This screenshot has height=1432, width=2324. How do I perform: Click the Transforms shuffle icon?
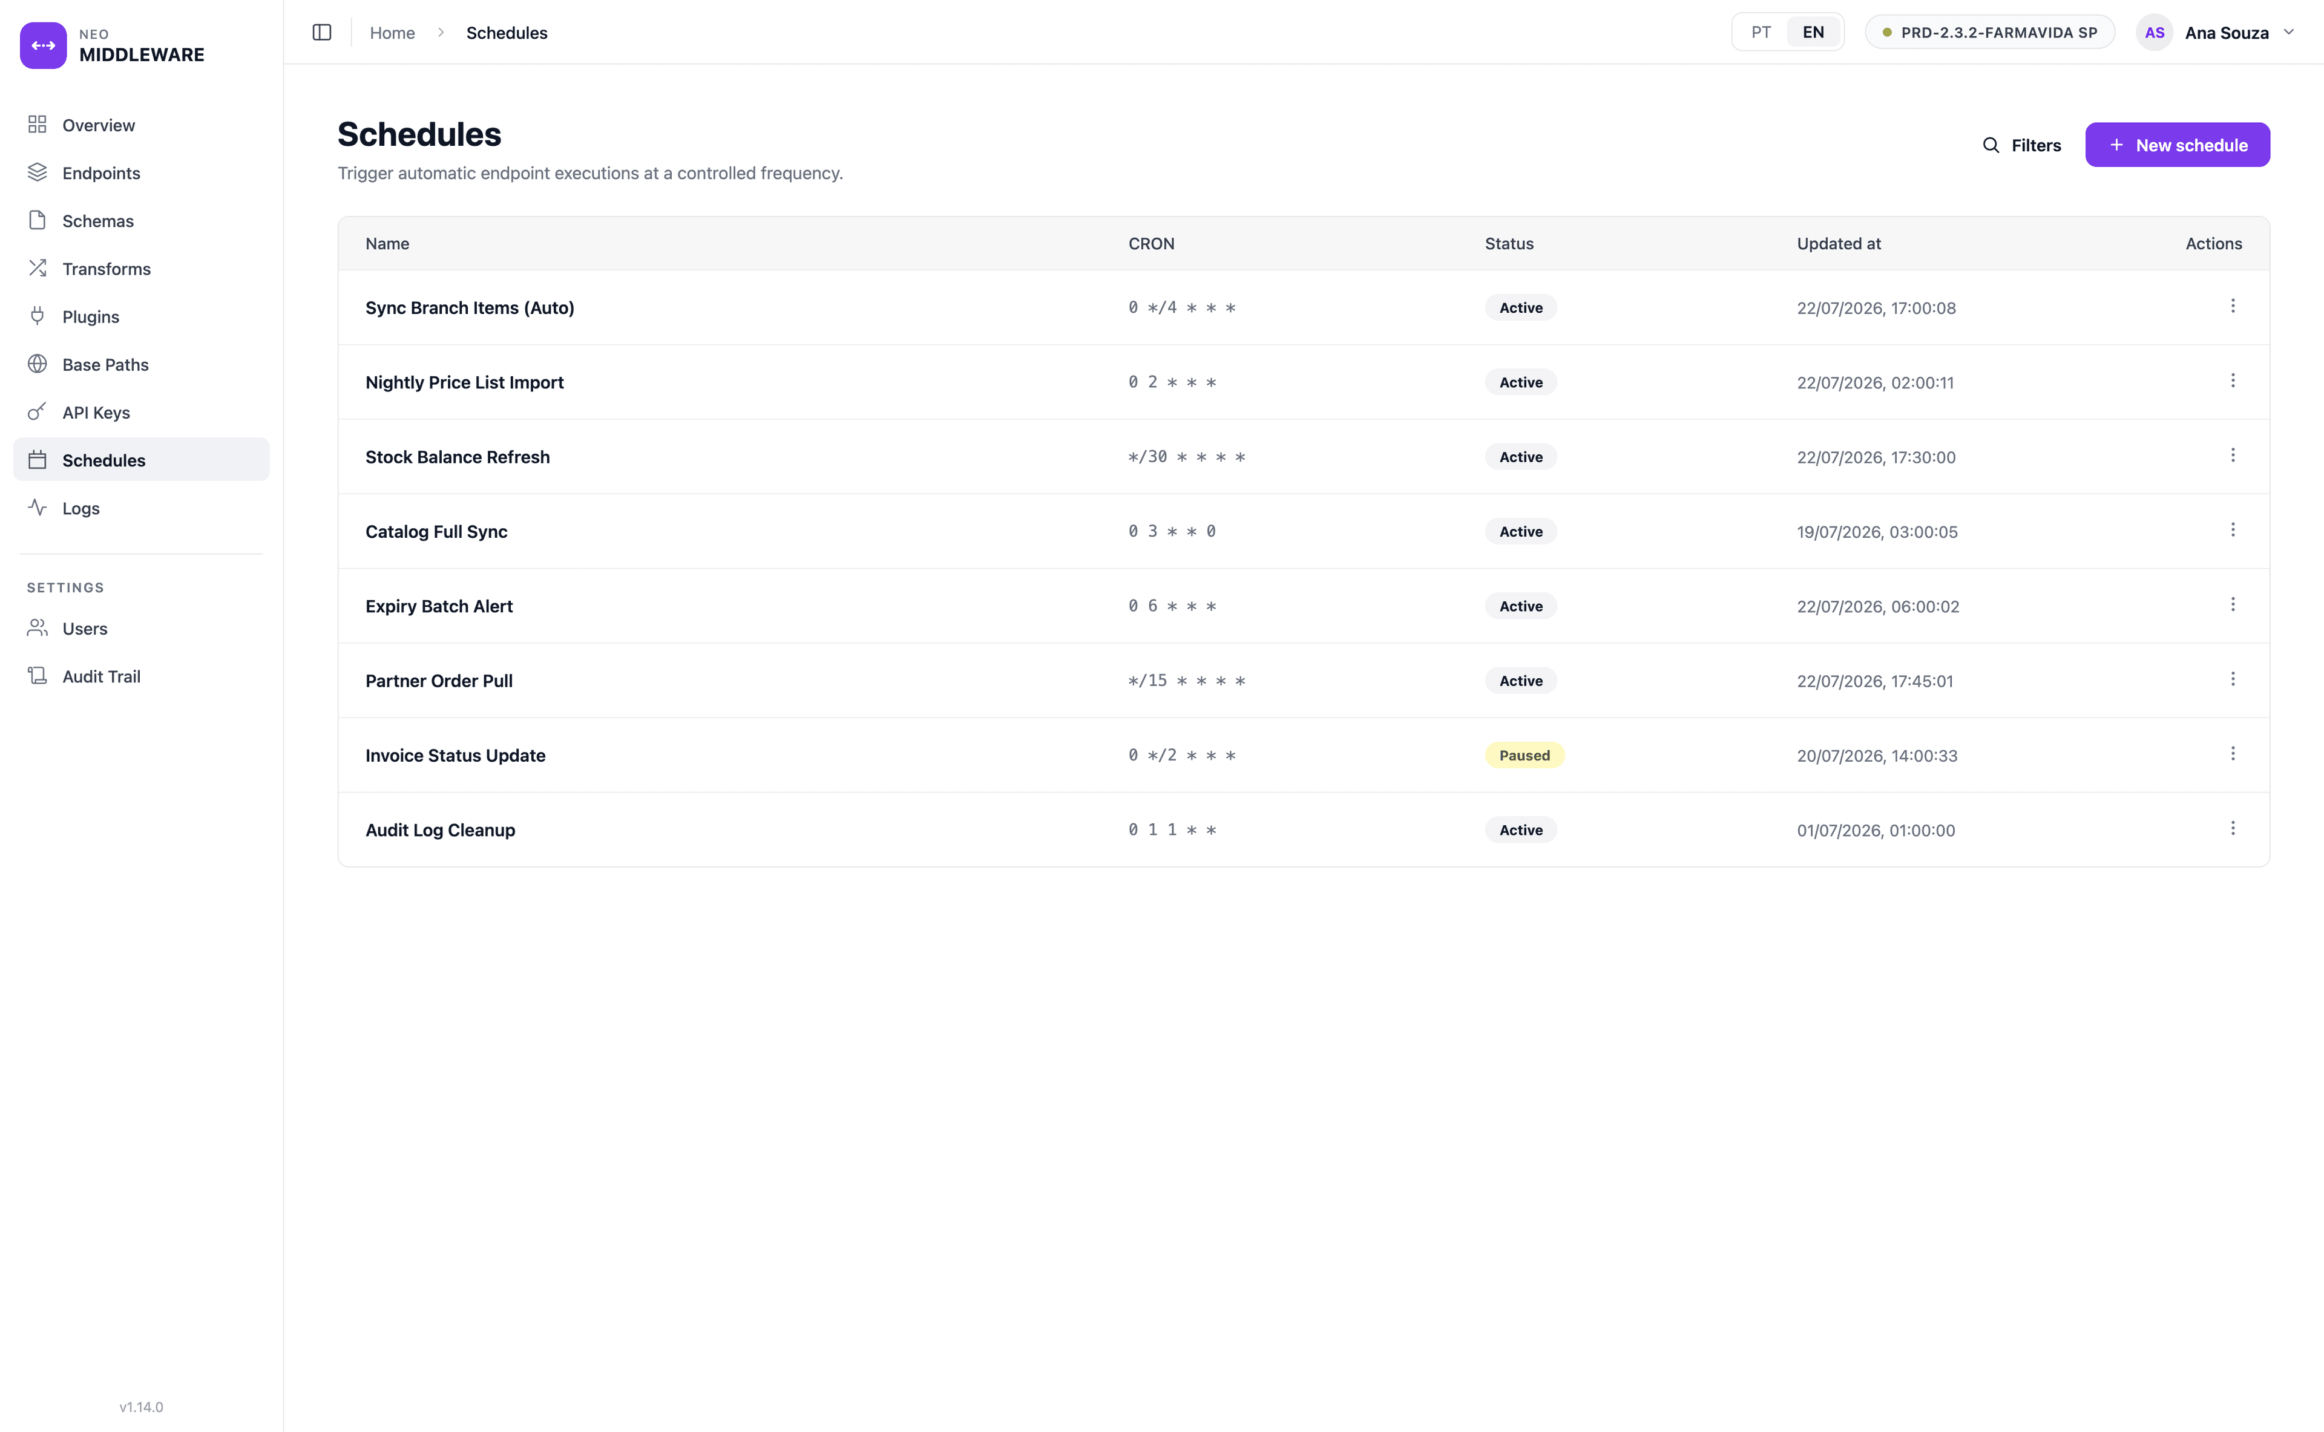tap(38, 268)
